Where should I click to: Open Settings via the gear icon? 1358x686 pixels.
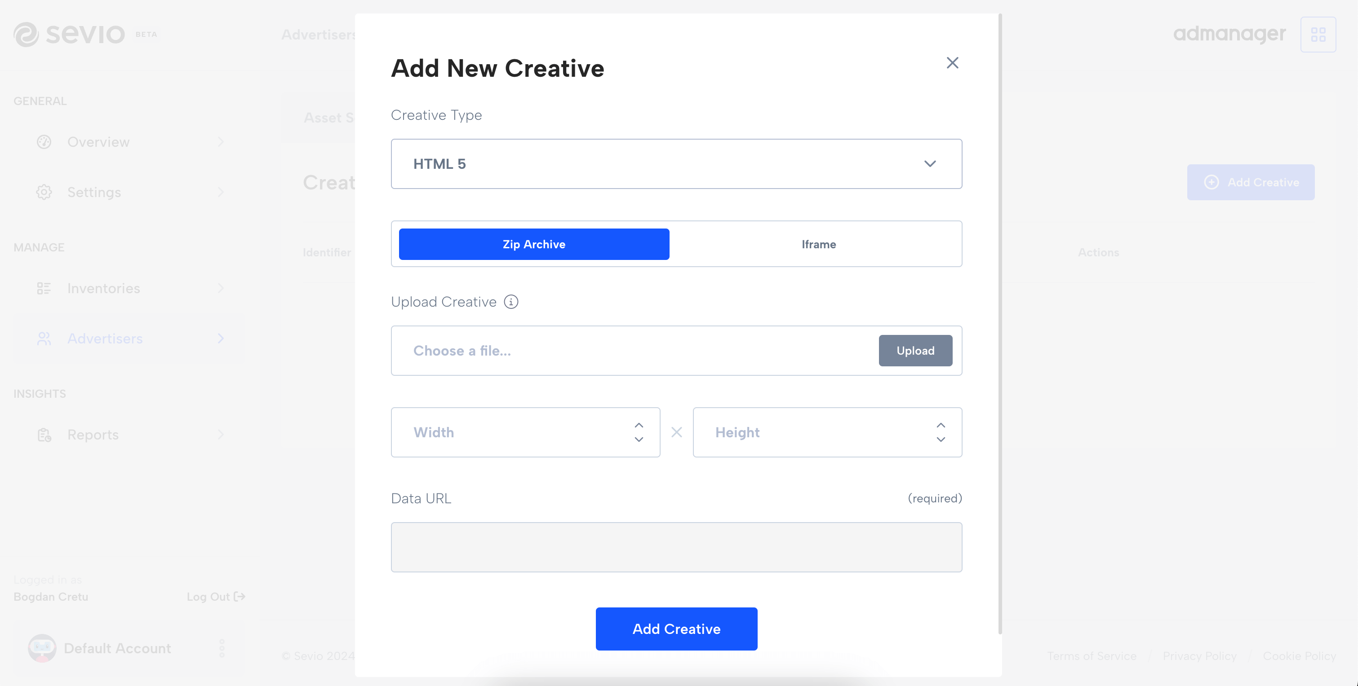[x=44, y=192]
